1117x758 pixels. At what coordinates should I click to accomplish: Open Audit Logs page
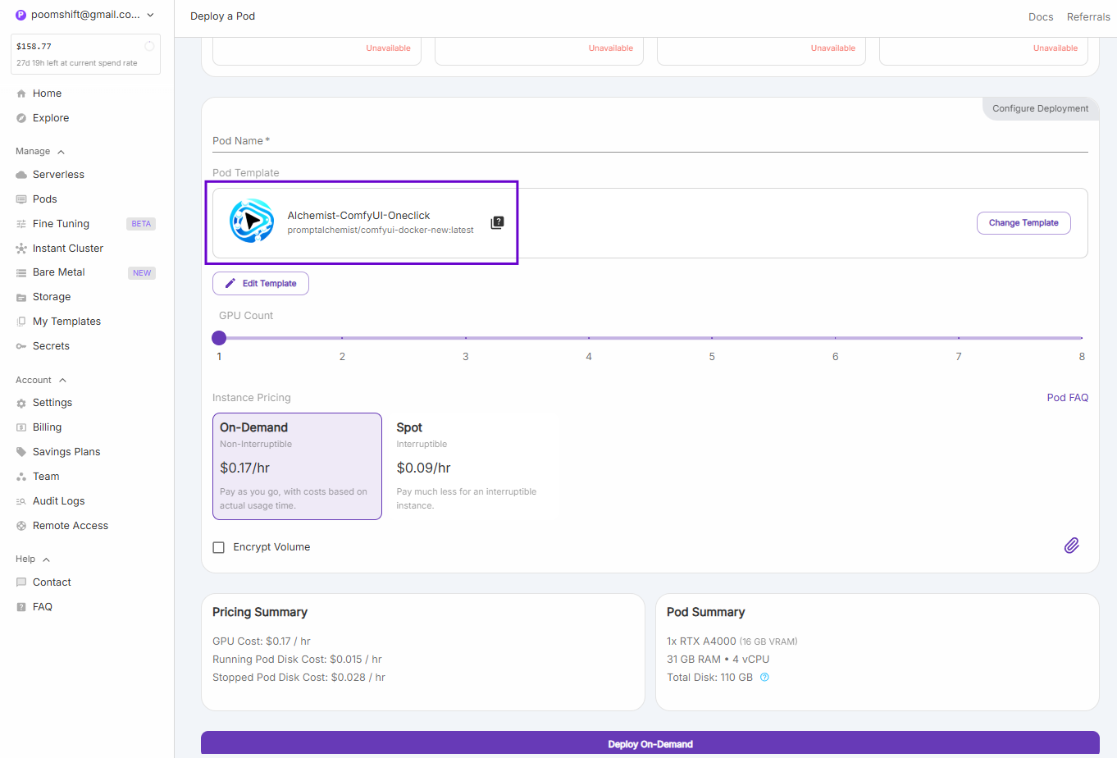58,501
